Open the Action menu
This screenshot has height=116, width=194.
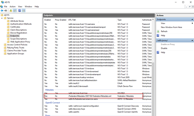click(12, 7)
